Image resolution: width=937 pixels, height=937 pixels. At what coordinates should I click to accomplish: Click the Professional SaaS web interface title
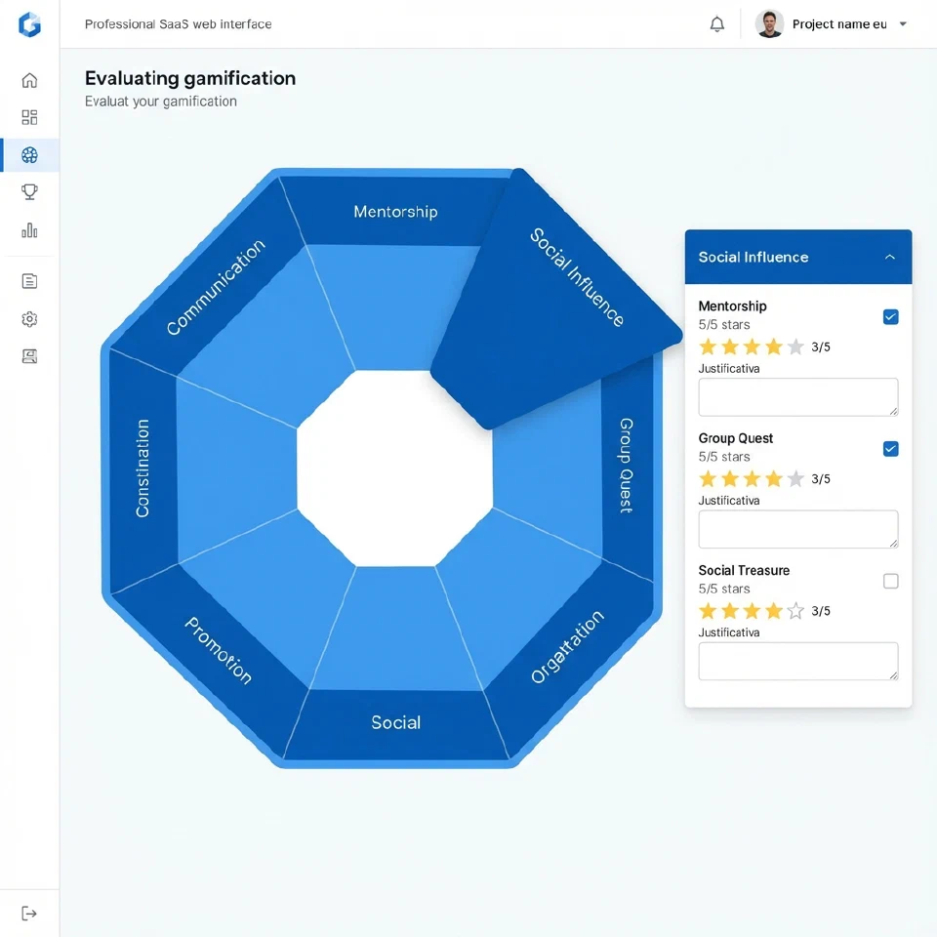(x=179, y=23)
